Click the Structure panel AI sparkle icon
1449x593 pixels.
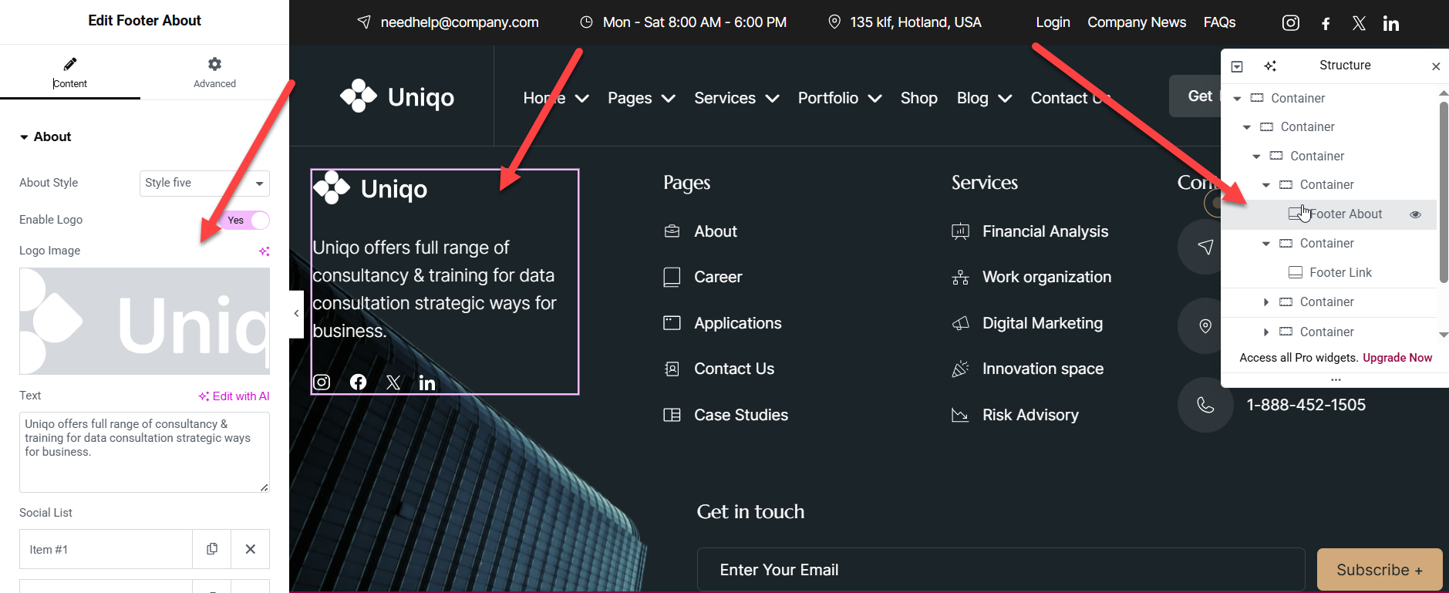point(1270,66)
